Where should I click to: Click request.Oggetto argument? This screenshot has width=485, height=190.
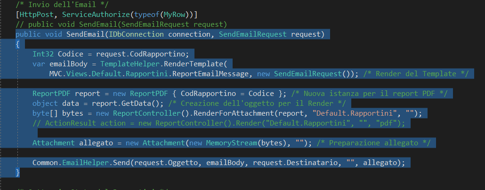pyautogui.click(x=166, y=163)
